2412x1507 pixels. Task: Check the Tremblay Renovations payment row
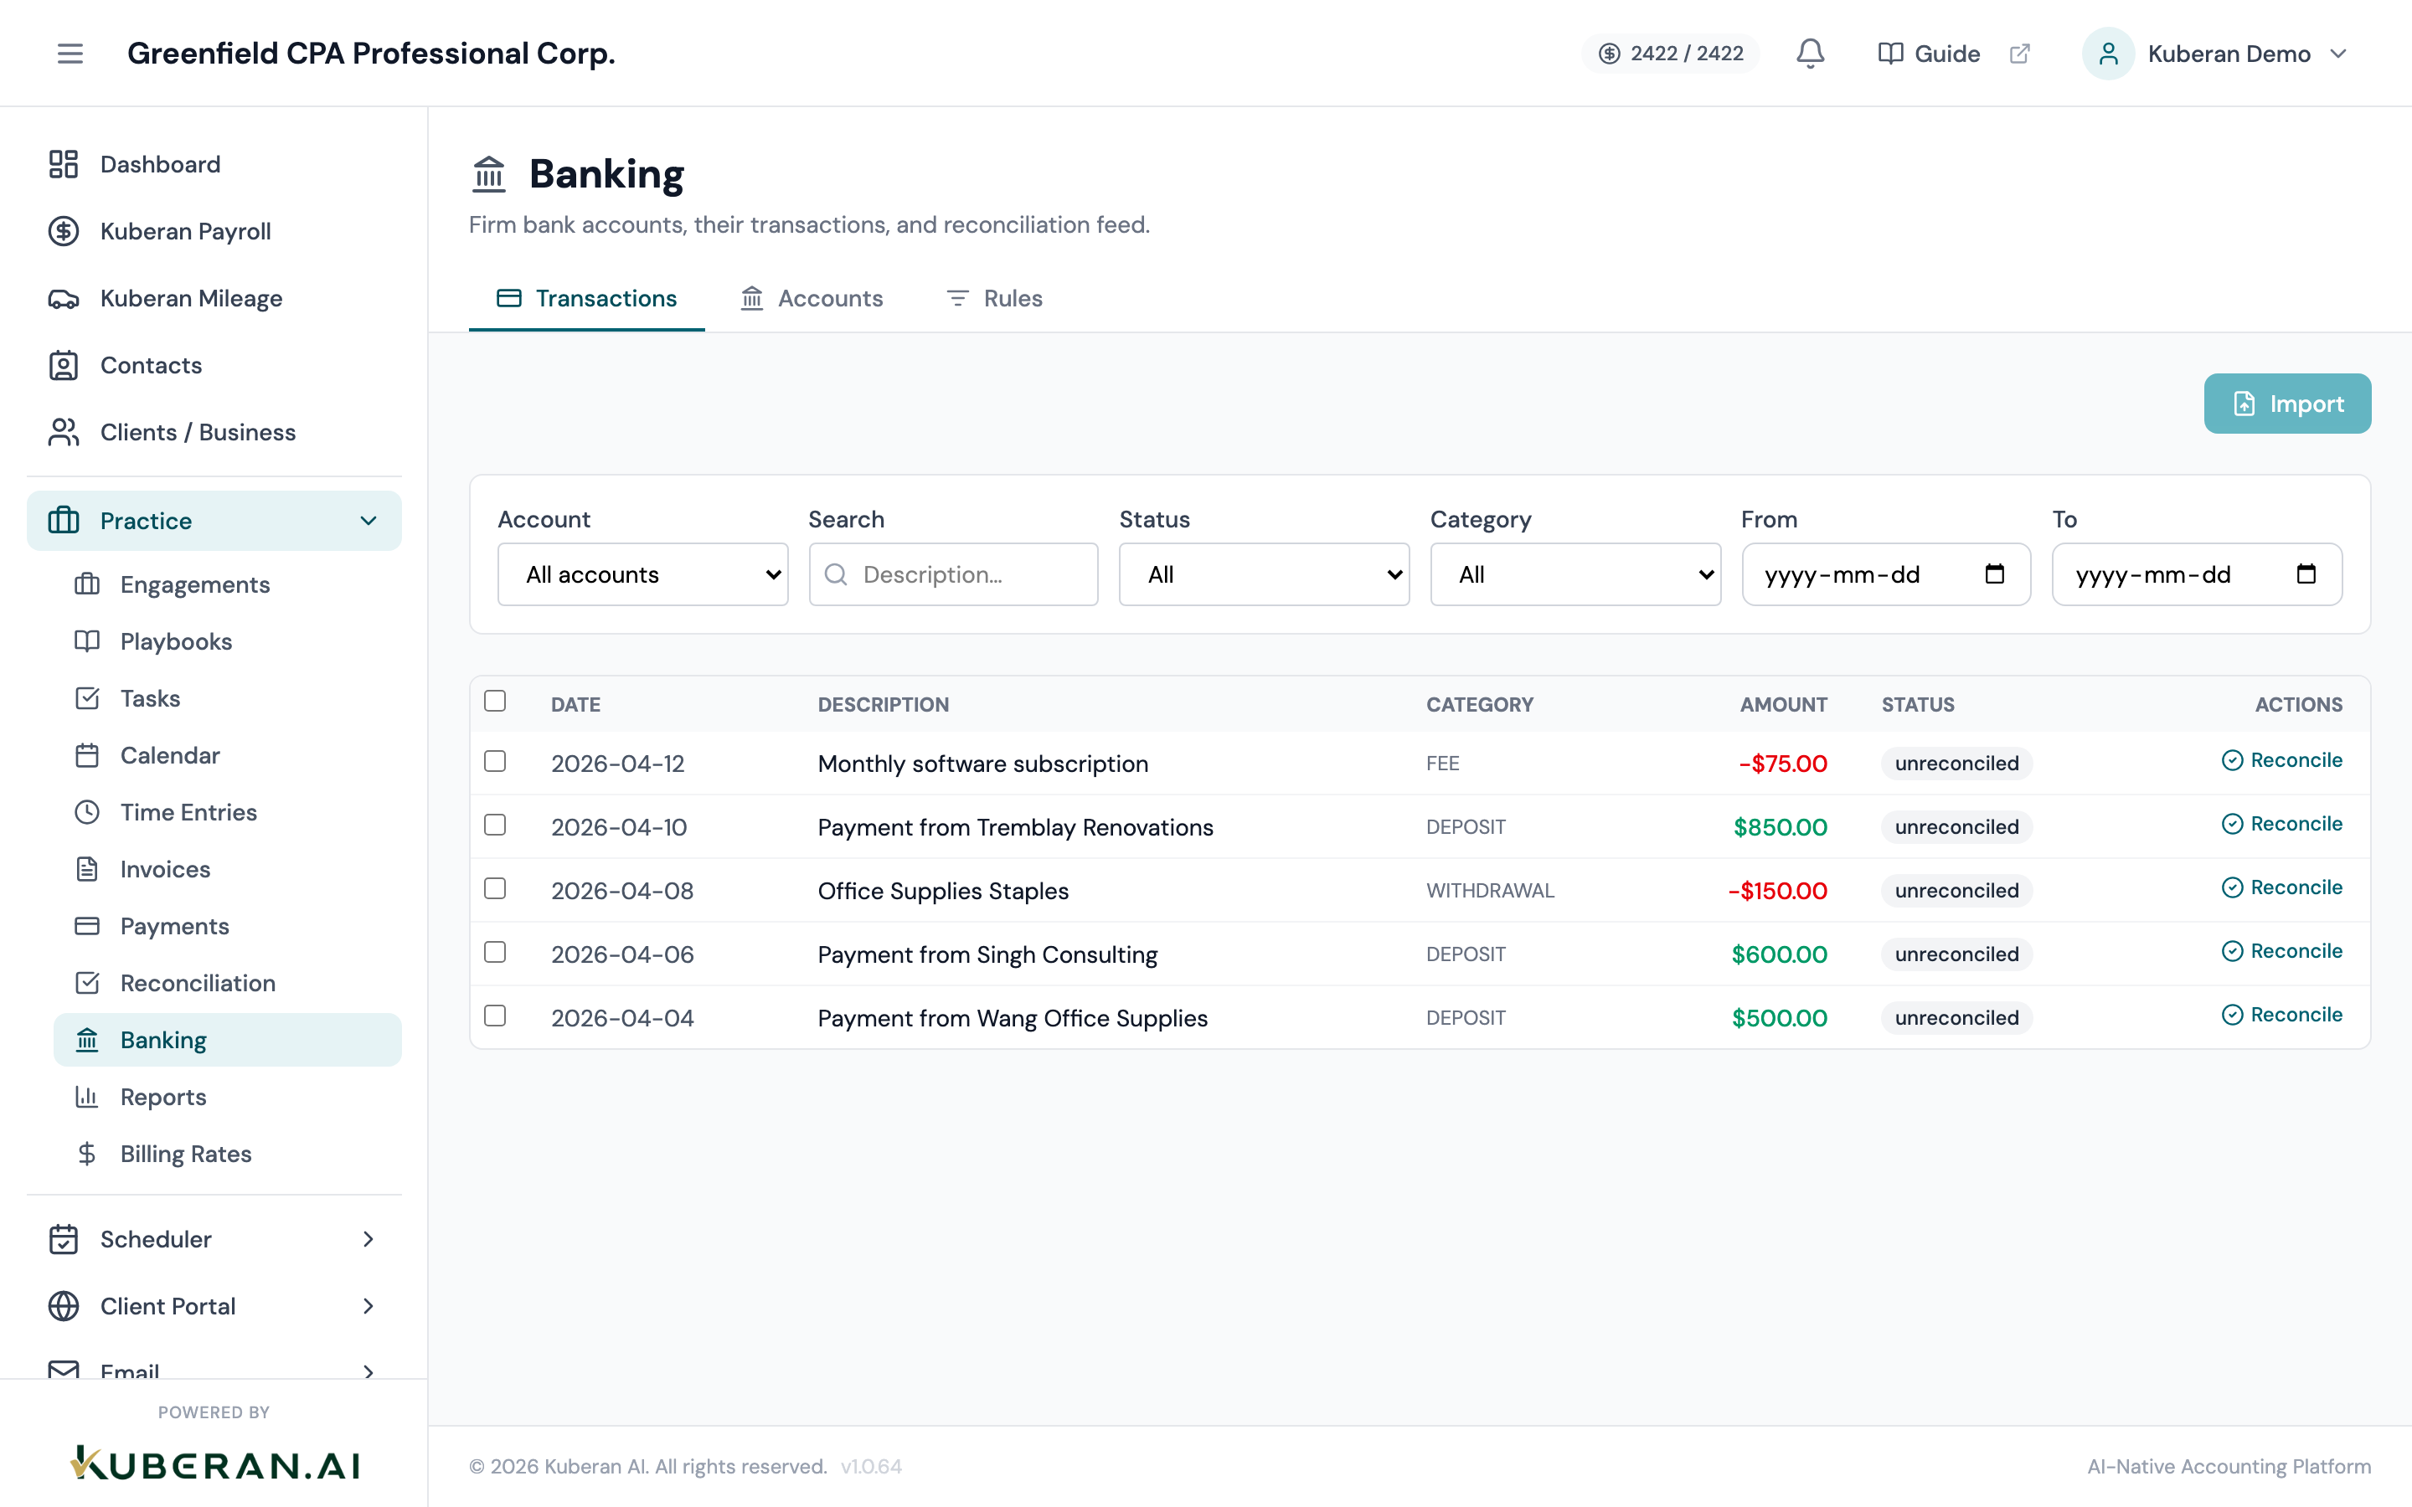495,826
